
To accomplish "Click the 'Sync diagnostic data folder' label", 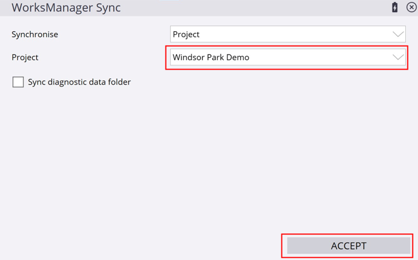I will pyautogui.click(x=79, y=82).
